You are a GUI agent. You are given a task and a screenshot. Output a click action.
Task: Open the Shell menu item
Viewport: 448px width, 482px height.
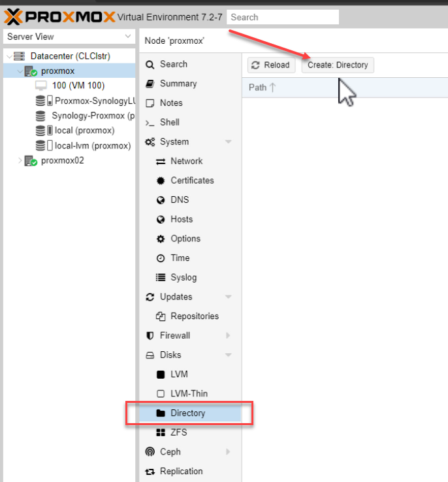coord(191,122)
